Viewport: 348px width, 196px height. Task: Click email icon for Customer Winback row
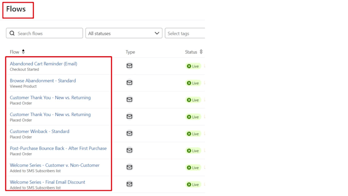[129, 133]
